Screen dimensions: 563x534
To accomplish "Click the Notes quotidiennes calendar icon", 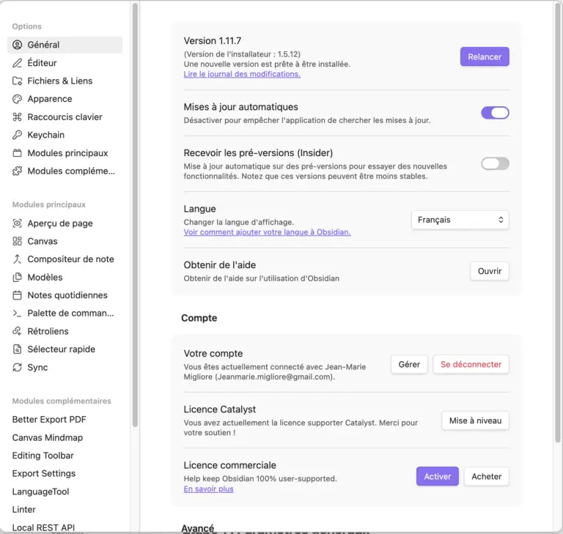I will click(18, 295).
